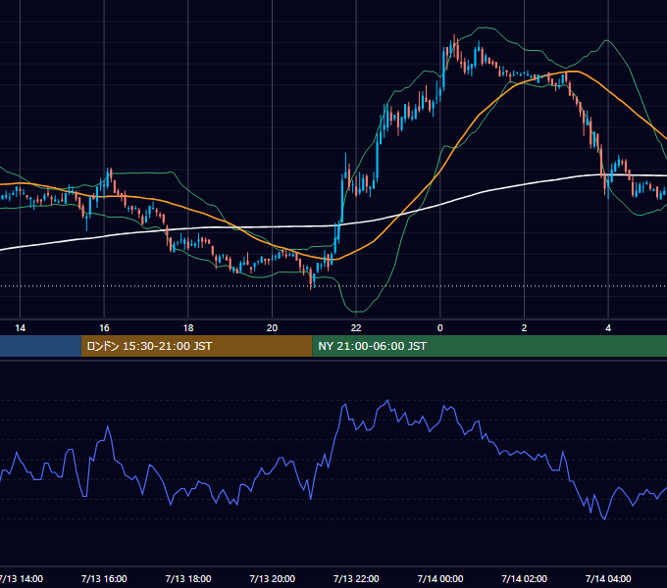Click the 14 hour axis label
The image size is (667, 588).
pyautogui.click(x=20, y=328)
